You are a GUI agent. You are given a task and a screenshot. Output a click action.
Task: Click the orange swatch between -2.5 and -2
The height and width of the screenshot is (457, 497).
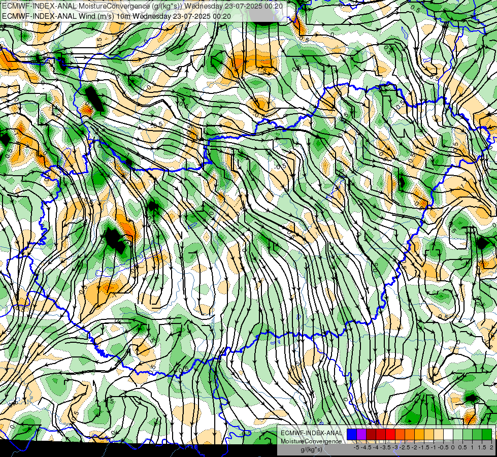click(410, 435)
